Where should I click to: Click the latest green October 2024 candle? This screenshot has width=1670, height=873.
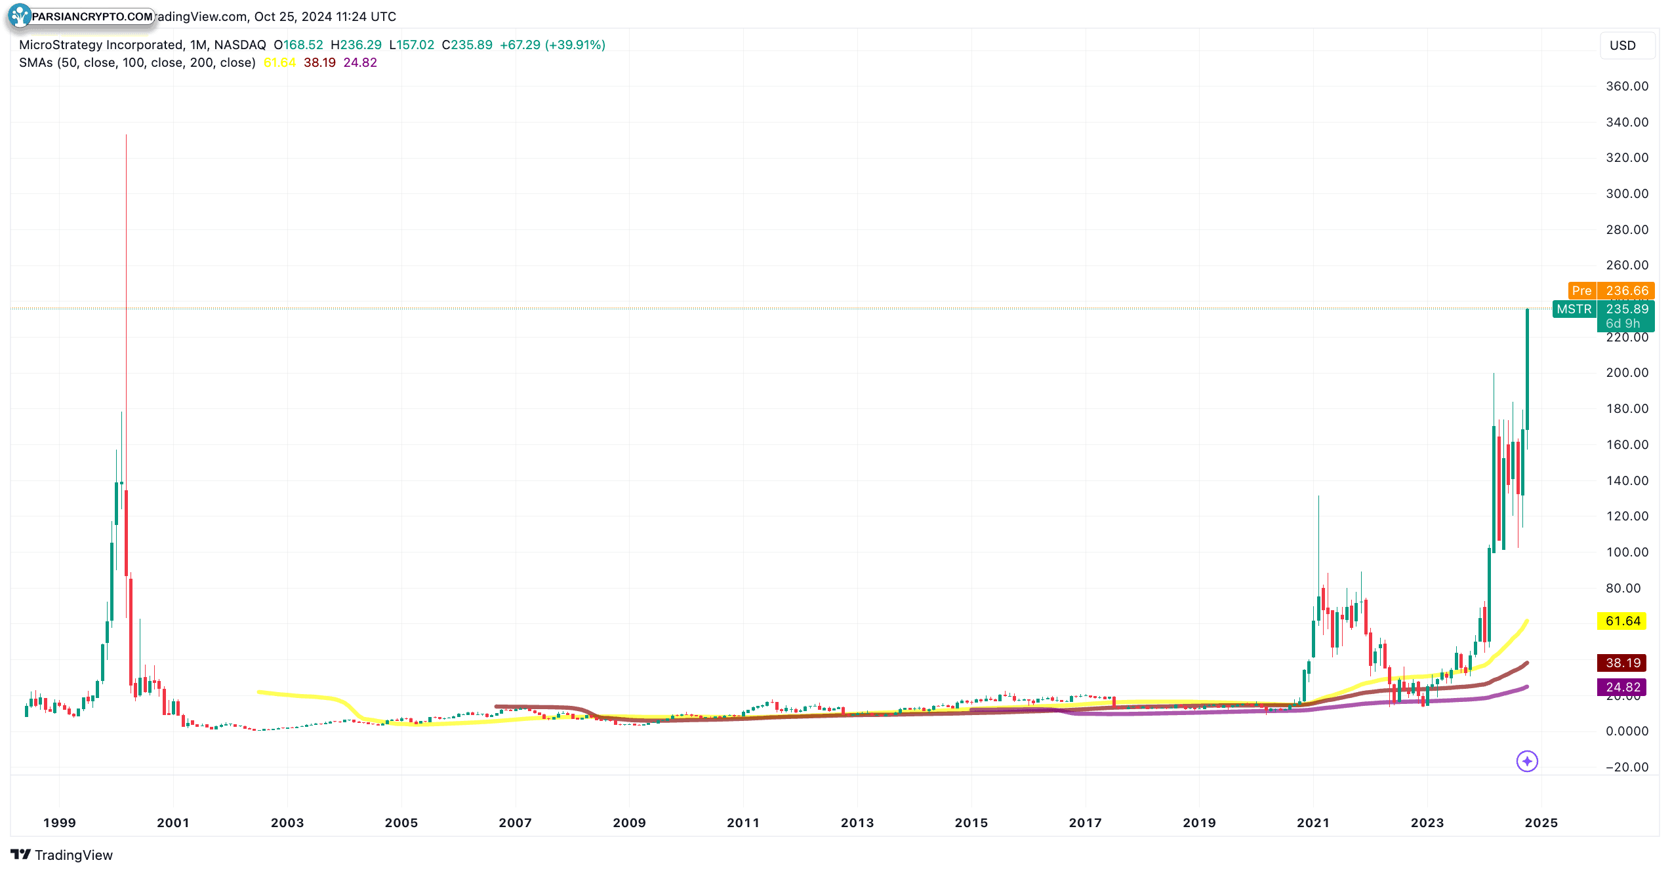1527,369
